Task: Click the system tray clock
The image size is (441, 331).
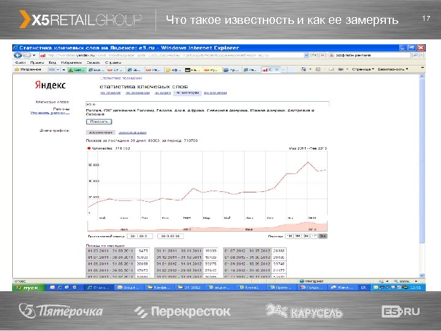Action: pos(415,287)
